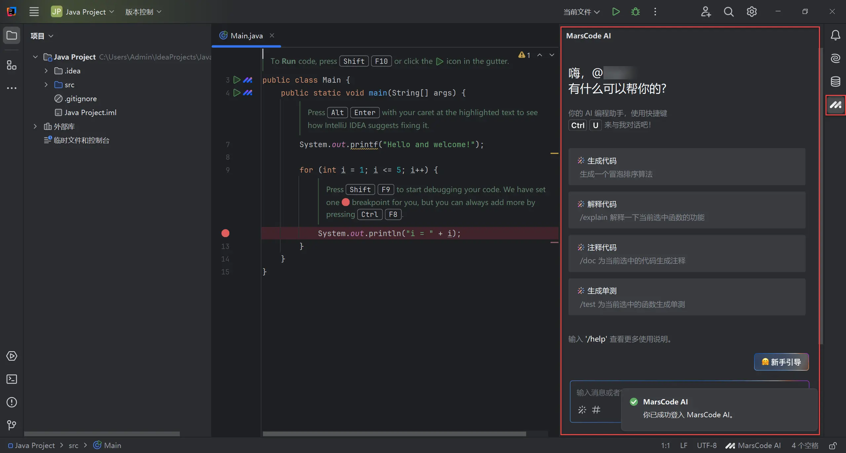Toggle the Project tool window folder button

coord(12,35)
